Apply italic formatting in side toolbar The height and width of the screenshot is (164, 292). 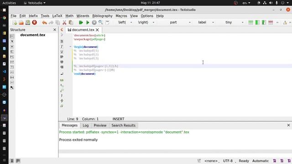(x=62, y=46)
